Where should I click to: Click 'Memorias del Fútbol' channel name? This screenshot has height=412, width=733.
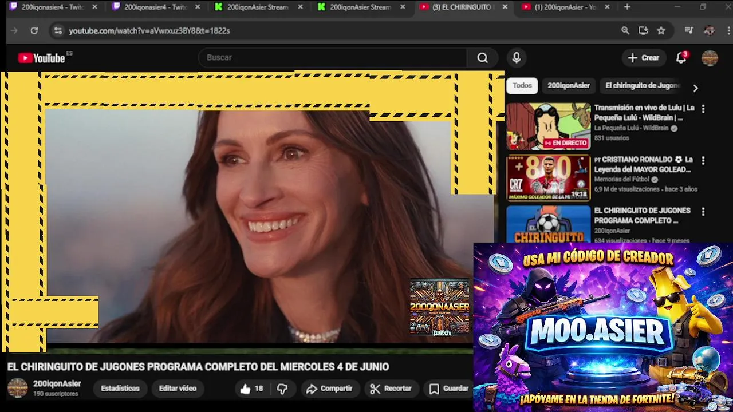(x=621, y=179)
